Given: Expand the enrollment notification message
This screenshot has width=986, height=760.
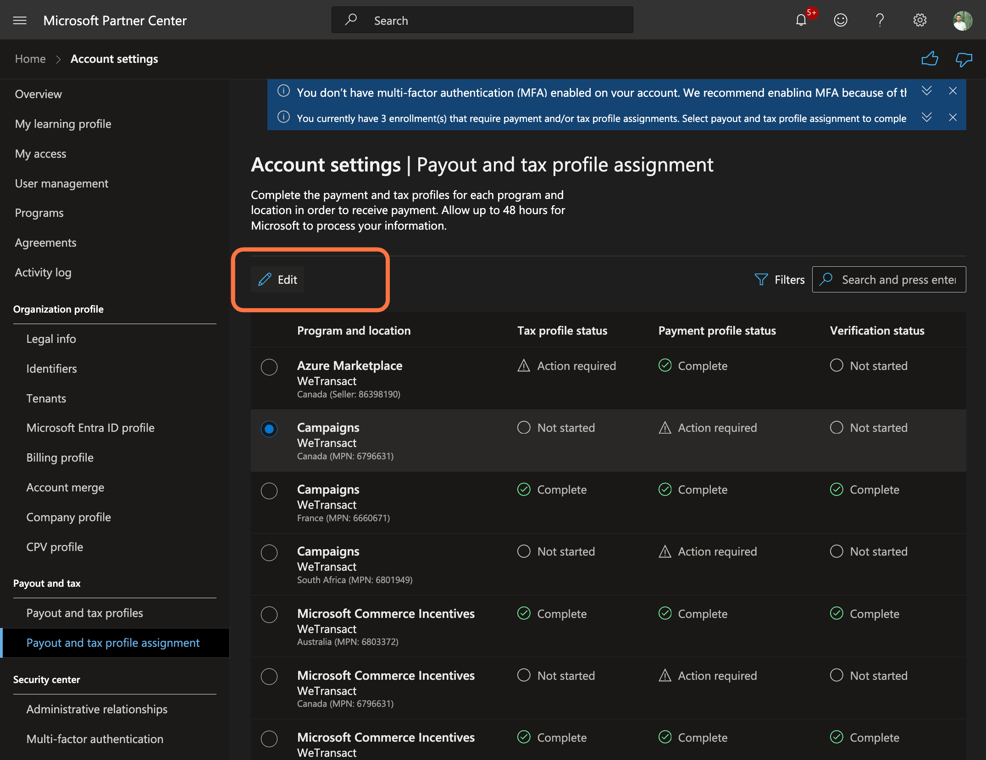Looking at the screenshot, I should [x=926, y=117].
